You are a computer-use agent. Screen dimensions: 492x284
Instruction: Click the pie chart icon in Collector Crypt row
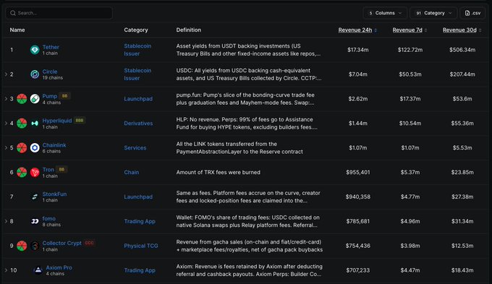tap(22, 246)
